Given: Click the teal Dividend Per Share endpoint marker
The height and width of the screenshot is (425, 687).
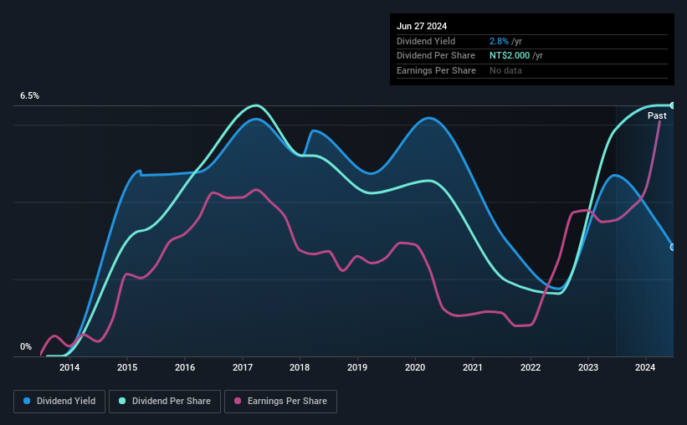Looking at the screenshot, I should [x=673, y=105].
